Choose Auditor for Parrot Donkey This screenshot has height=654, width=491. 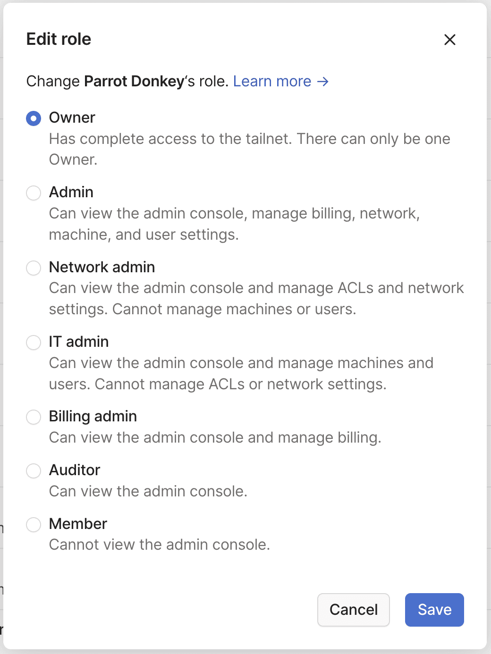click(x=34, y=470)
